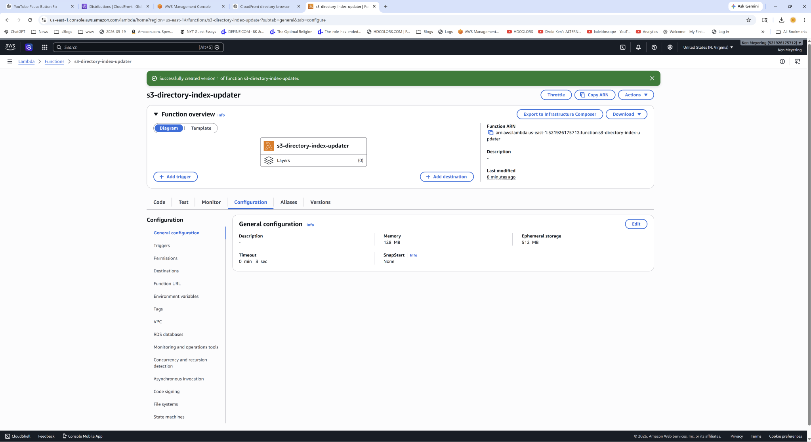Viewport: 811px width, 442px height.
Task: Open the Download dropdown
Action: pyautogui.click(x=626, y=114)
